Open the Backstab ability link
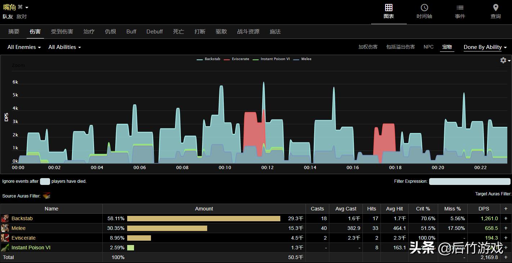The image size is (512, 263). pos(22,218)
